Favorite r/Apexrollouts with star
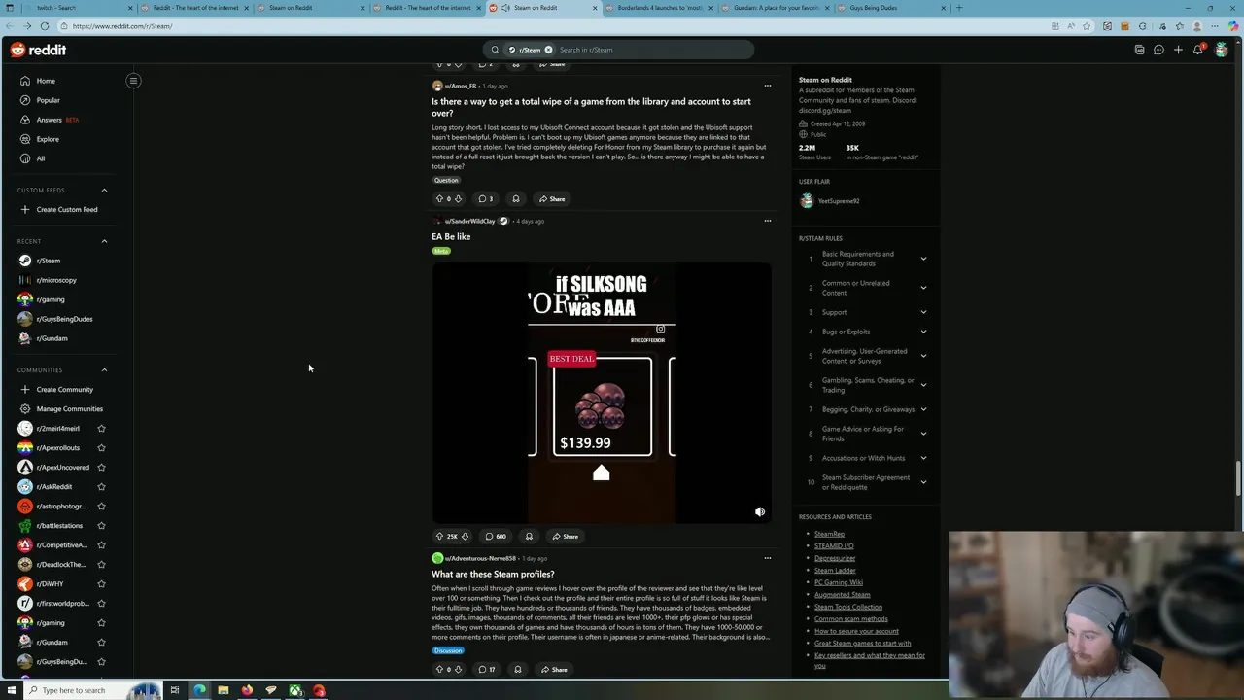The height and width of the screenshot is (700, 1244). (101, 447)
